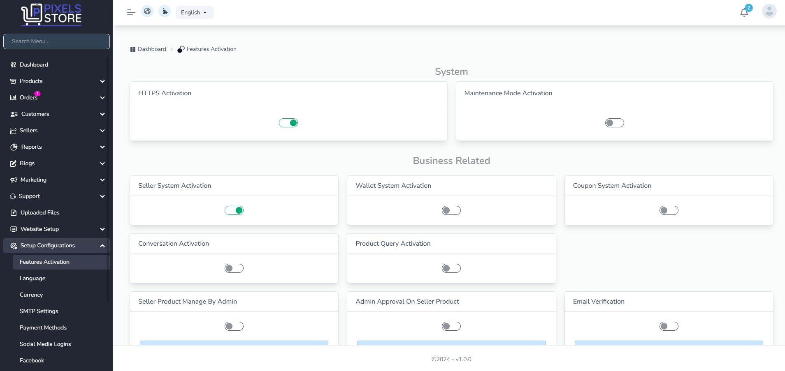Image resolution: width=785 pixels, height=371 pixels.
Task: Click the Dashboard breadcrumb link
Action: click(x=152, y=49)
